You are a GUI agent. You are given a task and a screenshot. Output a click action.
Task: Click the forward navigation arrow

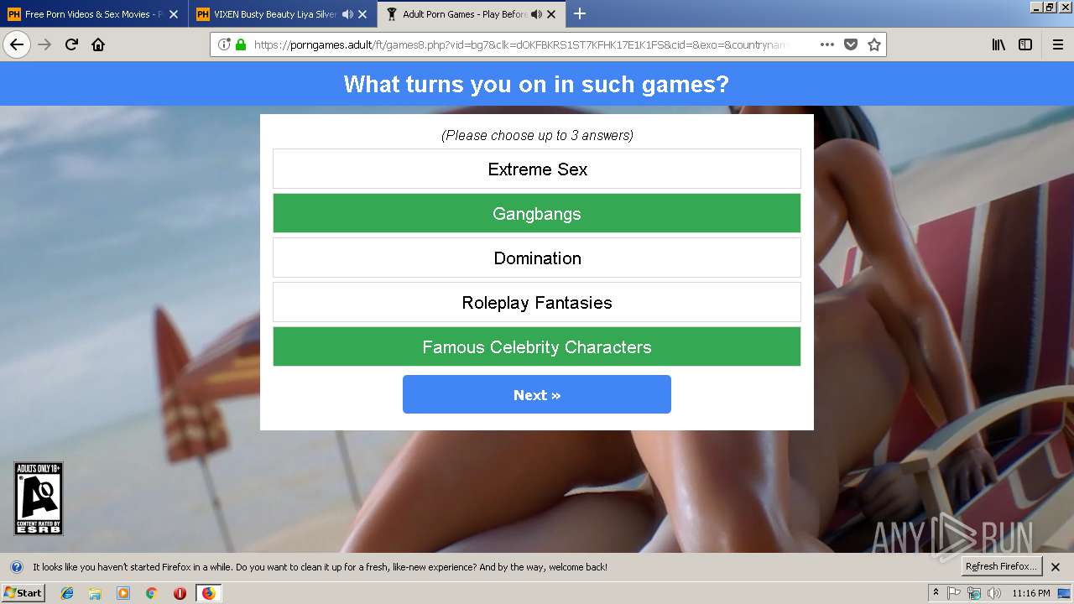point(45,44)
